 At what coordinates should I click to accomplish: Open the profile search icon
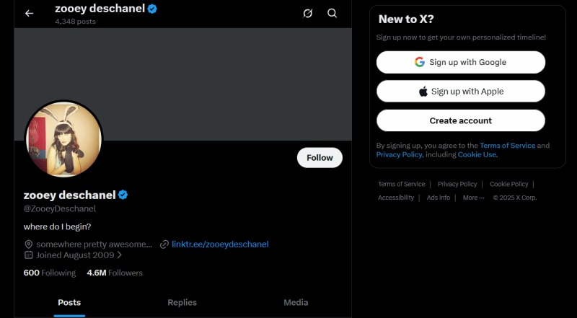(x=332, y=13)
